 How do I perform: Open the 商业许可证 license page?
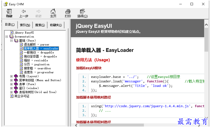22,96
